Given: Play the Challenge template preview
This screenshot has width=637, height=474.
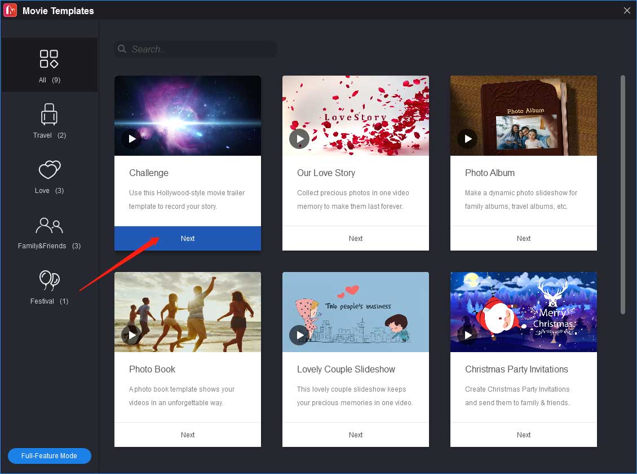Looking at the screenshot, I should 131,139.
